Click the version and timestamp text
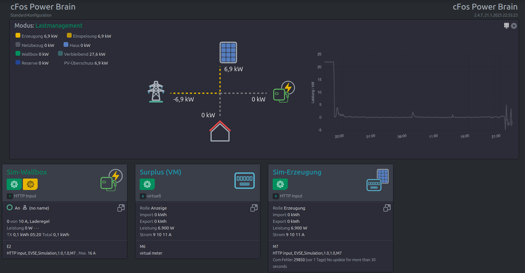Image resolution: width=525 pixels, height=273 pixels. click(496, 15)
